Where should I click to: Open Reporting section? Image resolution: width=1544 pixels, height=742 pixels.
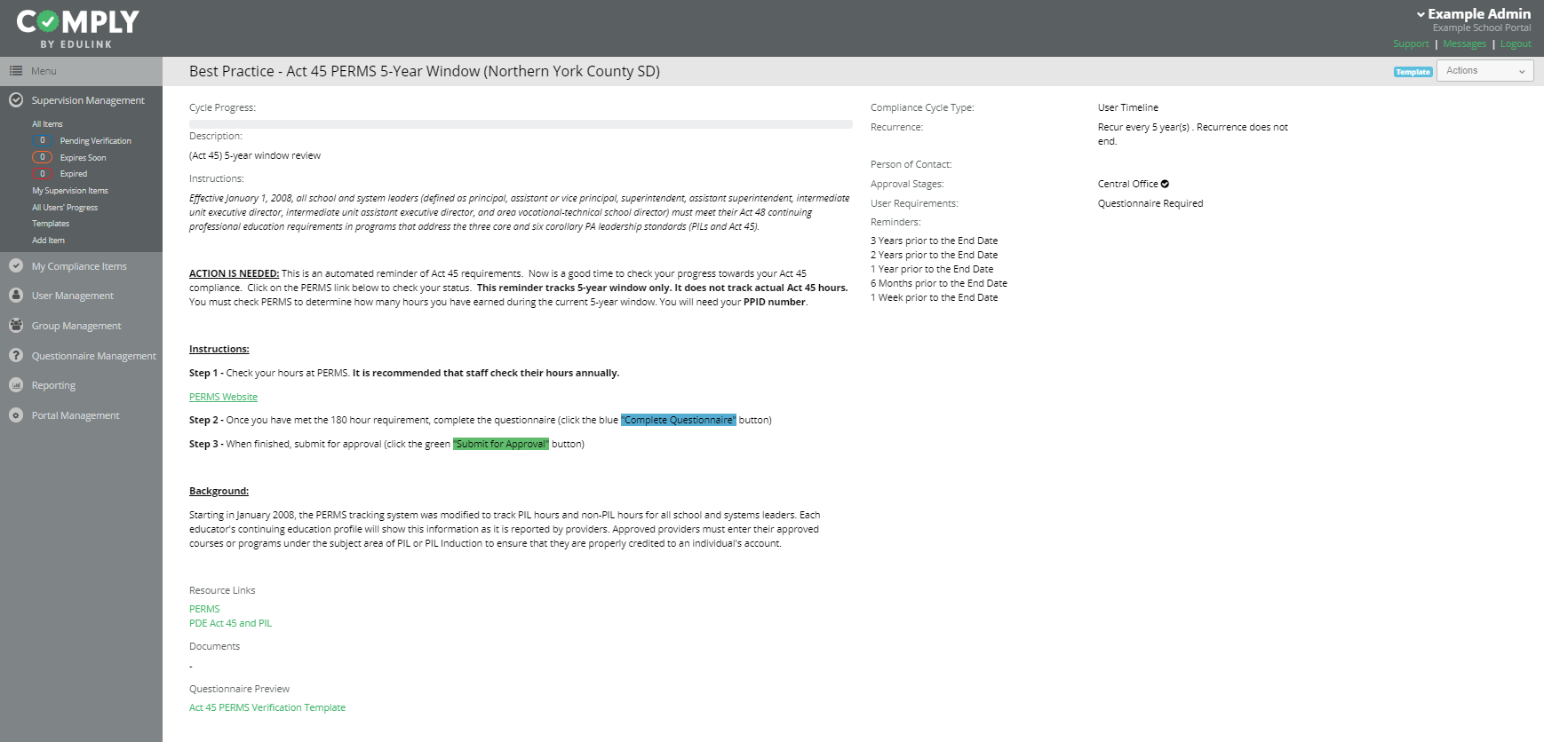pyautogui.click(x=53, y=385)
